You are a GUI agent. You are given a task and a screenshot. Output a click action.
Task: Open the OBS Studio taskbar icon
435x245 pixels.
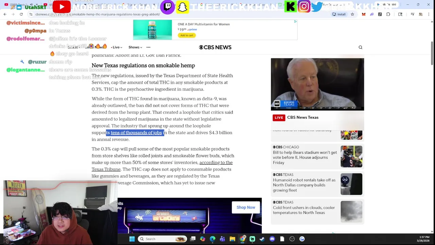click(292, 239)
